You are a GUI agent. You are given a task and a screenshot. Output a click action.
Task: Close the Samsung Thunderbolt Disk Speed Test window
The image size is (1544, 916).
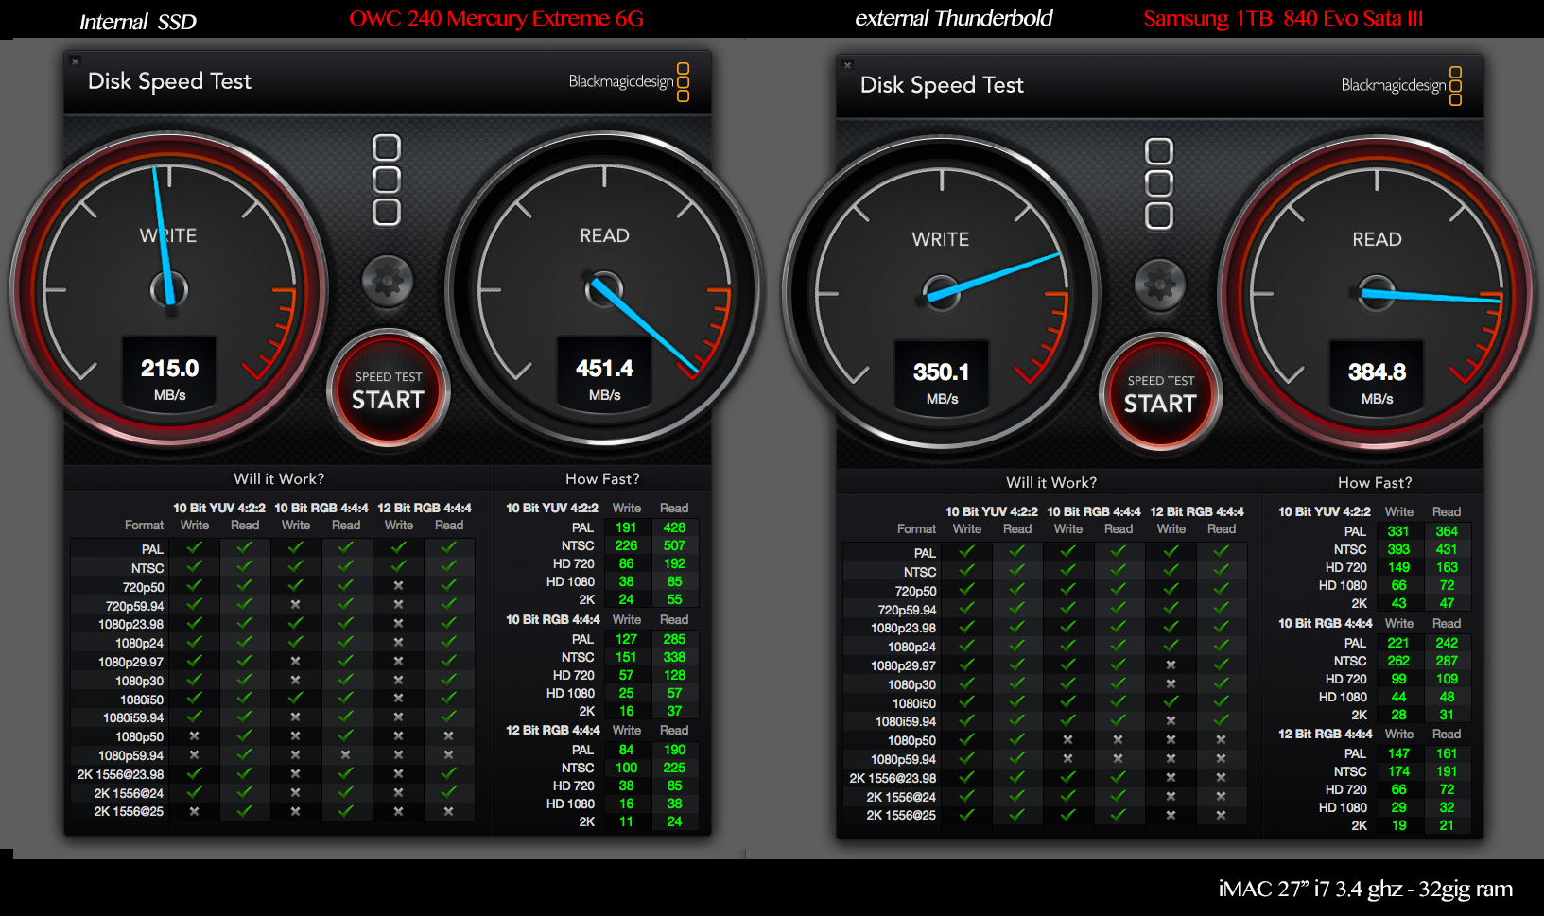tap(847, 65)
